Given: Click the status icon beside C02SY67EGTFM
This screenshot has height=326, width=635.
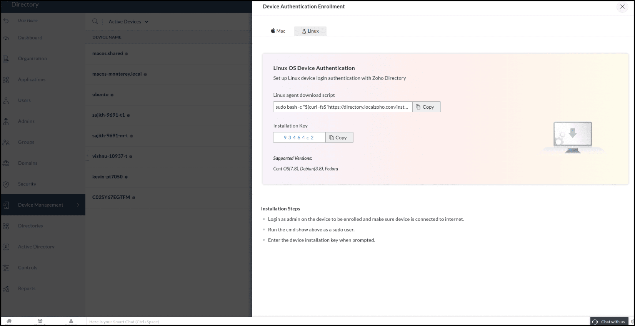Looking at the screenshot, I should coord(133,198).
